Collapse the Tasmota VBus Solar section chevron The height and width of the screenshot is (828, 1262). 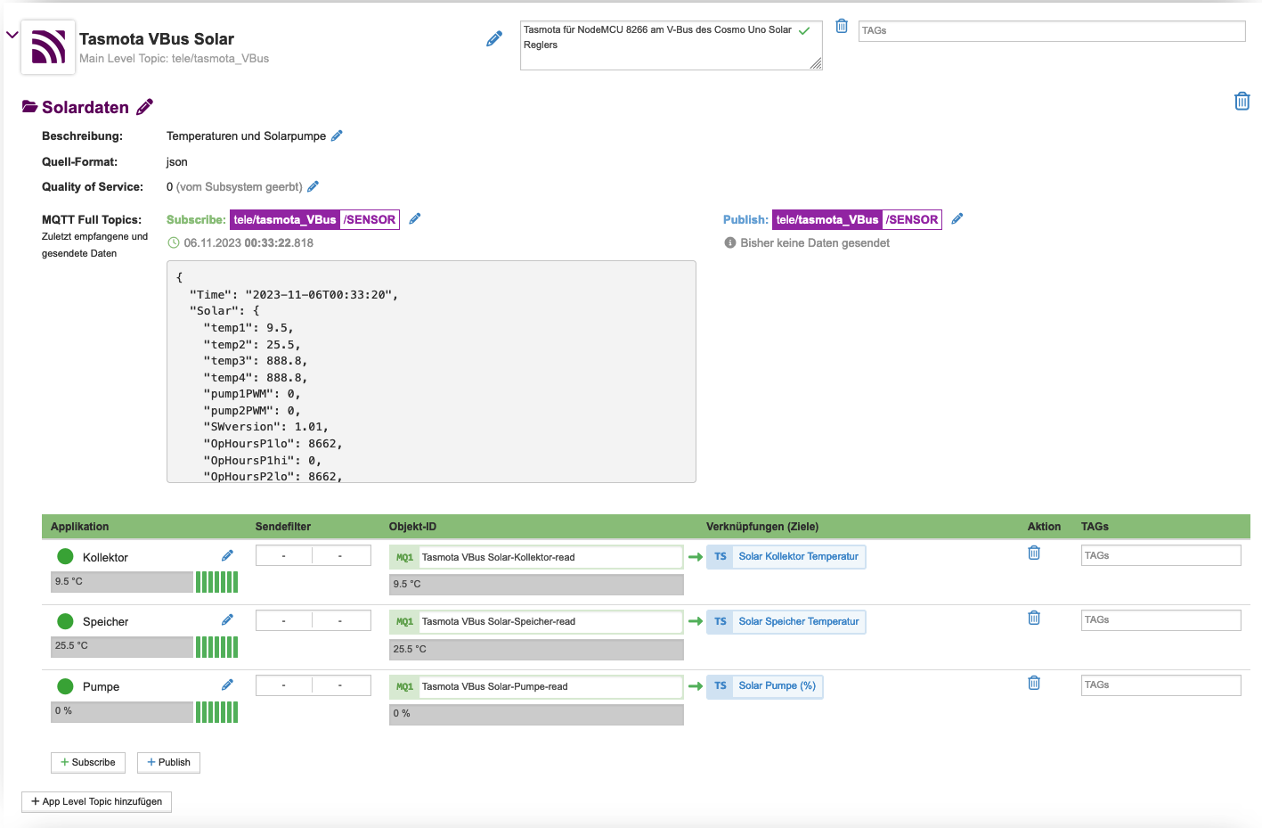tap(12, 35)
